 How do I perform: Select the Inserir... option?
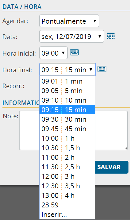point(67,214)
